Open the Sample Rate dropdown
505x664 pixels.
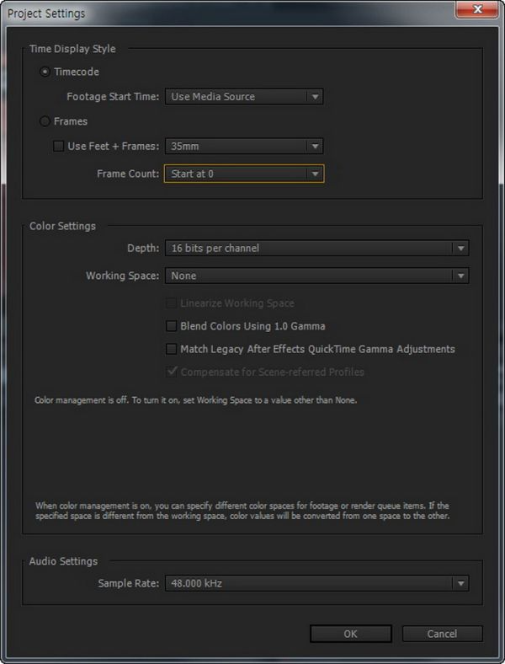coord(316,584)
